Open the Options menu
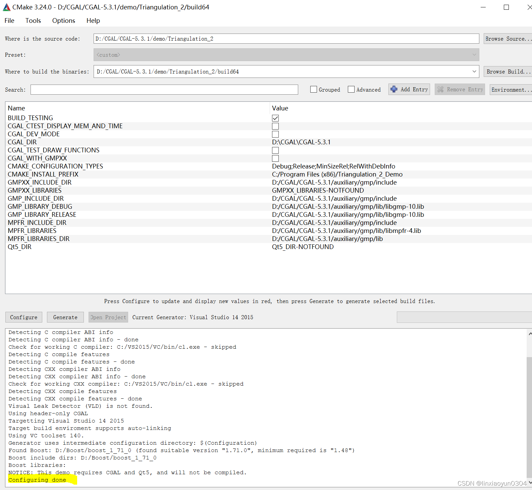 click(64, 20)
